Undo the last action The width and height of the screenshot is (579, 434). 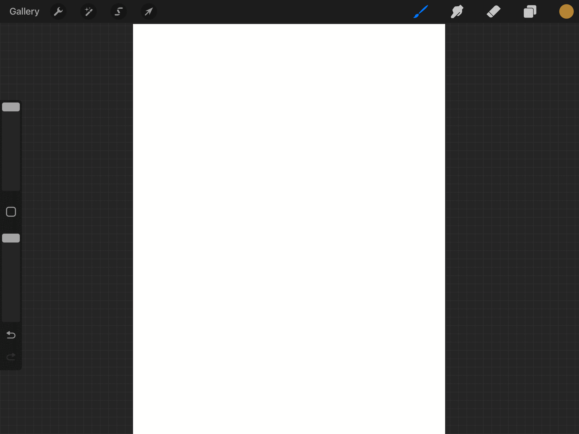pos(11,335)
